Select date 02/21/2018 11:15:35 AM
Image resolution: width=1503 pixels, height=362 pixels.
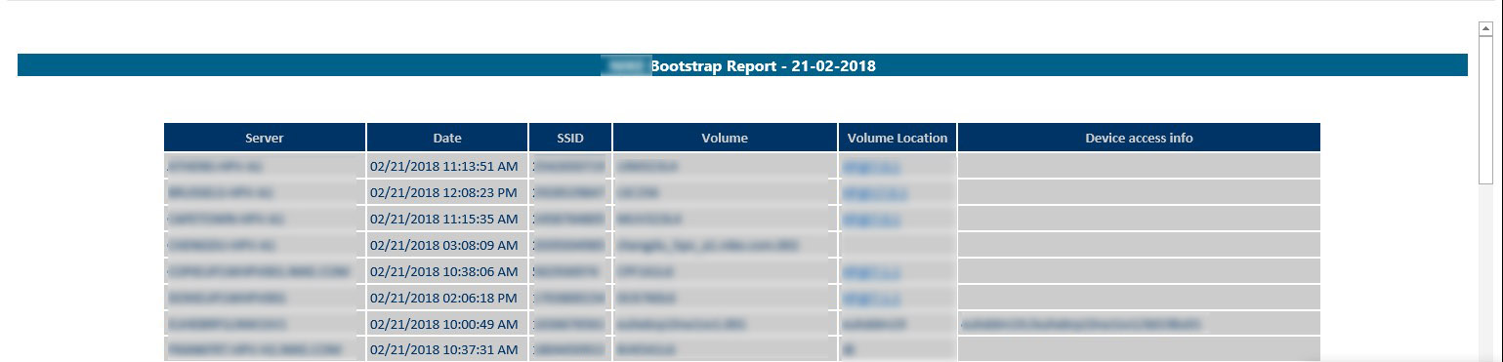tap(444, 219)
